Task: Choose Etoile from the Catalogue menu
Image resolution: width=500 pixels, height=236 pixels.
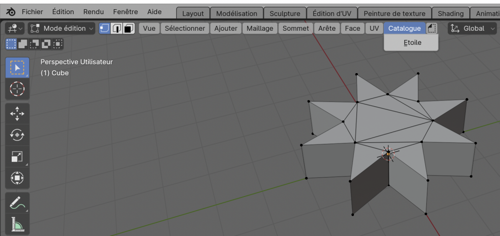Action: (x=412, y=42)
